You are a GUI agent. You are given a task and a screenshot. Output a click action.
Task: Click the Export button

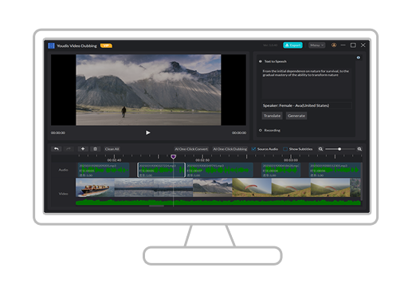[292, 45]
